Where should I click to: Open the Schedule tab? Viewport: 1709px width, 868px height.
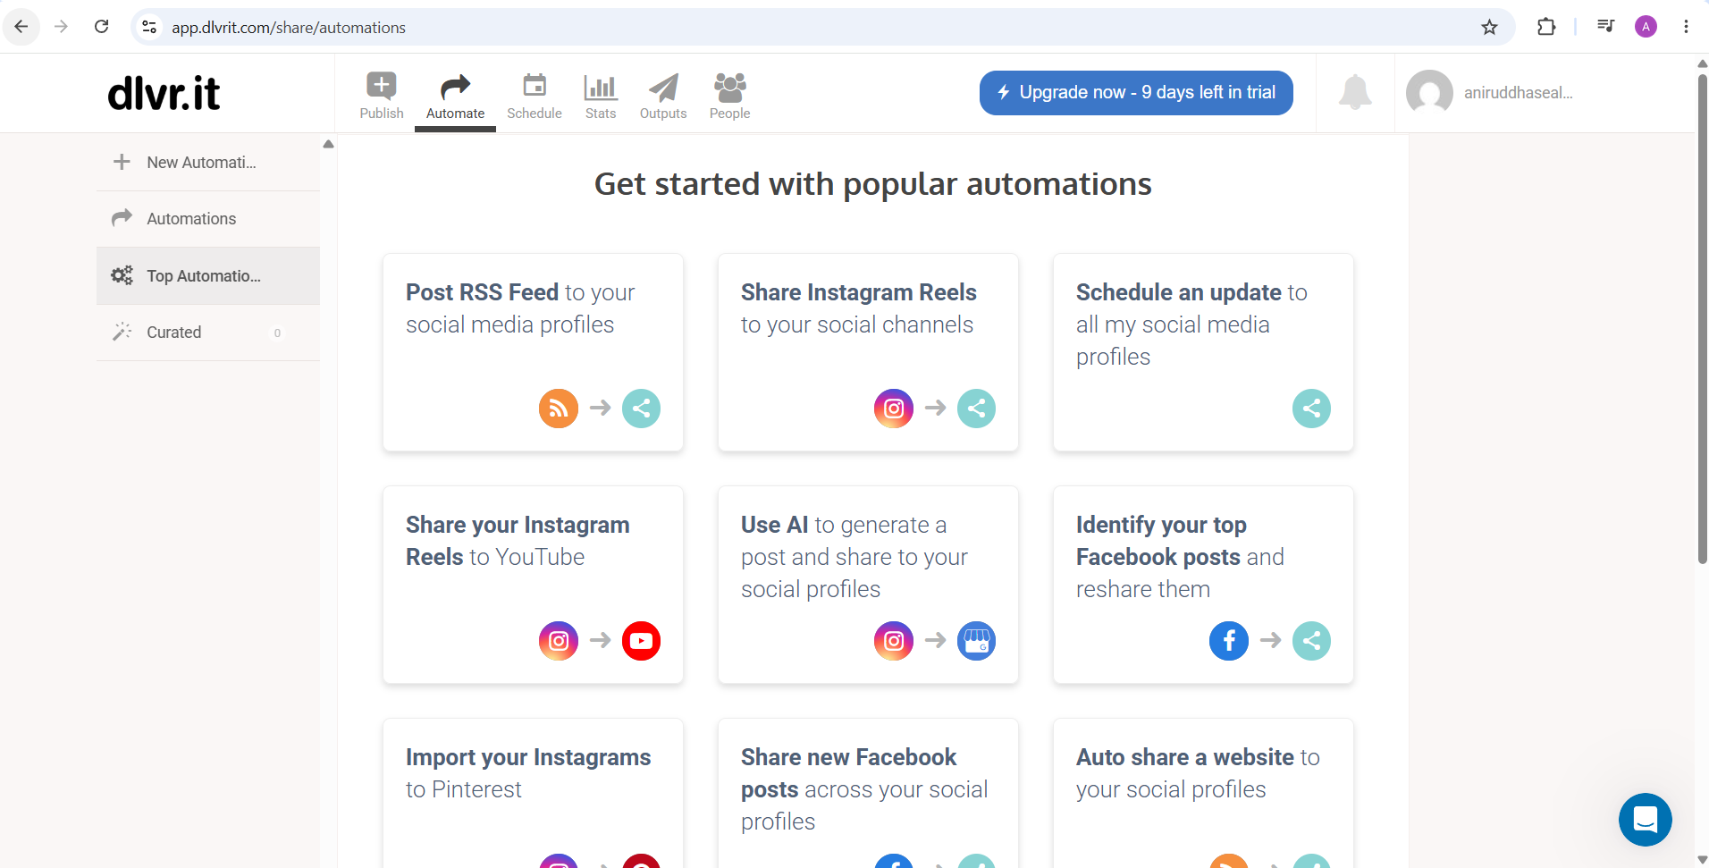tap(535, 96)
